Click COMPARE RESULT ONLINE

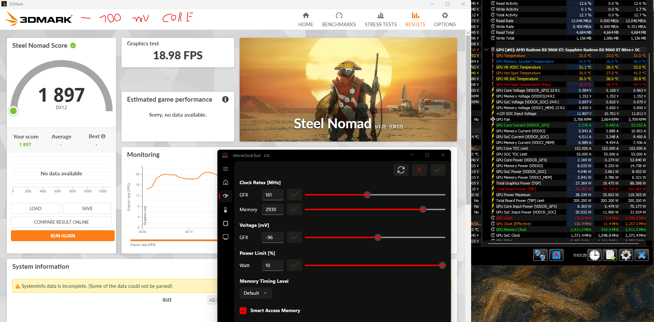point(61,222)
